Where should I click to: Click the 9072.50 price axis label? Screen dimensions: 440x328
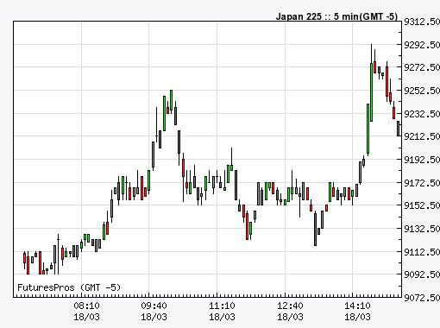[422, 297]
